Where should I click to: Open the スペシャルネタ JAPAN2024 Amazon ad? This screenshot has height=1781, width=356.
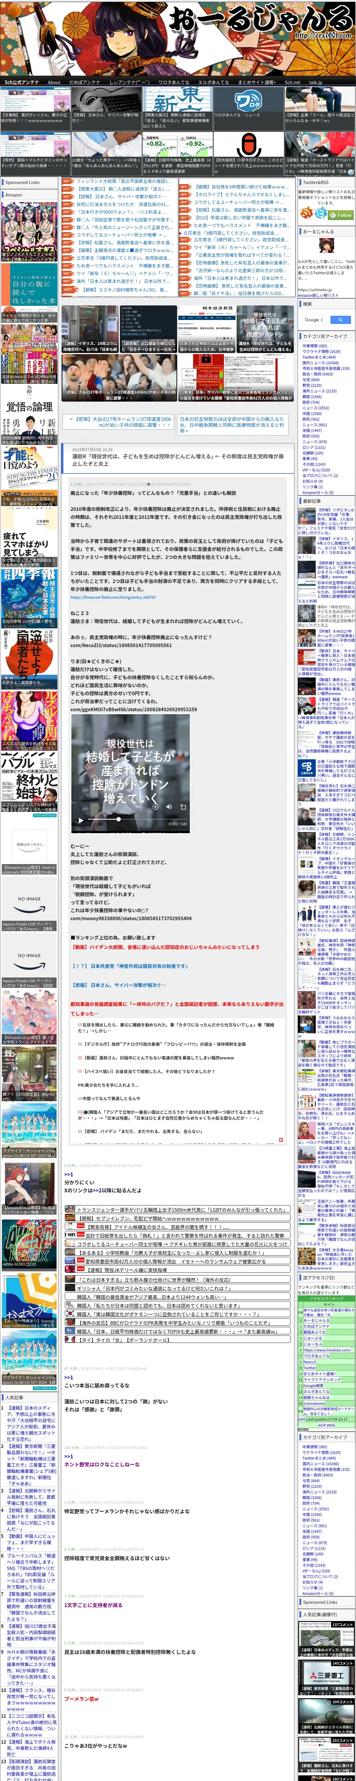click(x=29, y=231)
